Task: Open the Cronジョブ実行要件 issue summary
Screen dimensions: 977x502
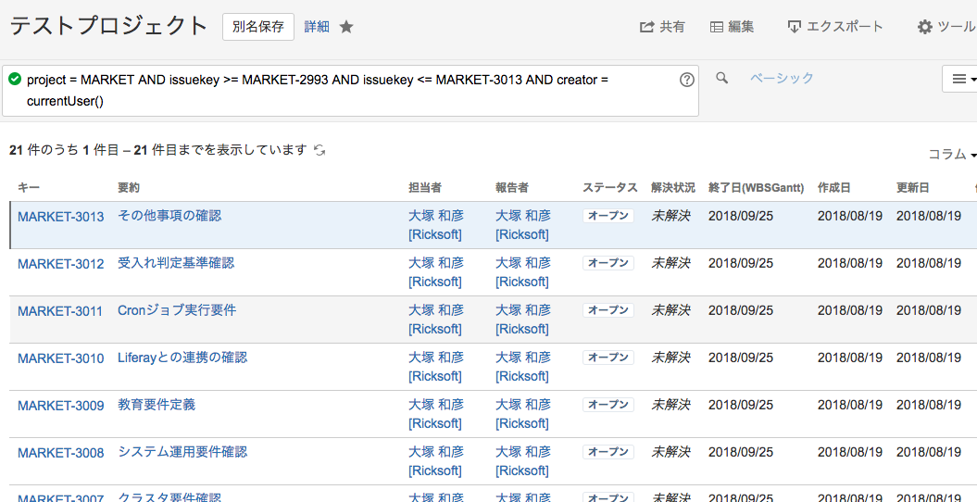Action: (x=177, y=310)
